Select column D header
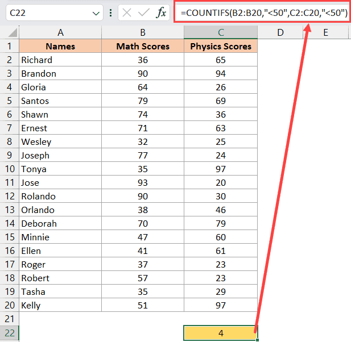 pos(280,34)
